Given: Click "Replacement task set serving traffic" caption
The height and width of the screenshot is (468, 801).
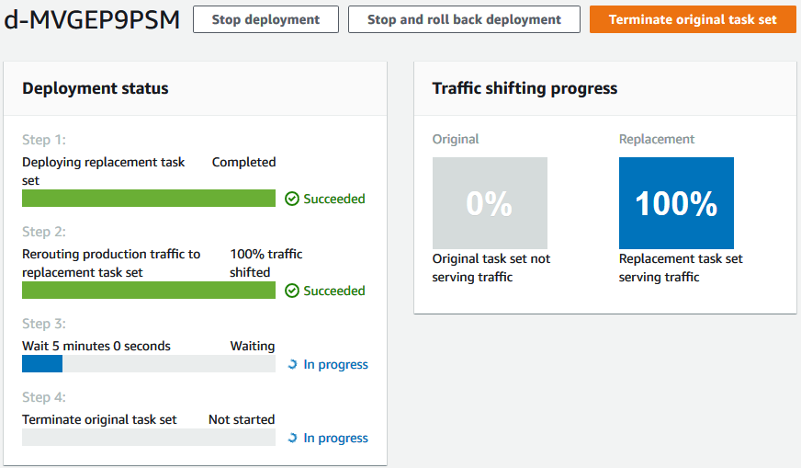Looking at the screenshot, I should tap(681, 268).
